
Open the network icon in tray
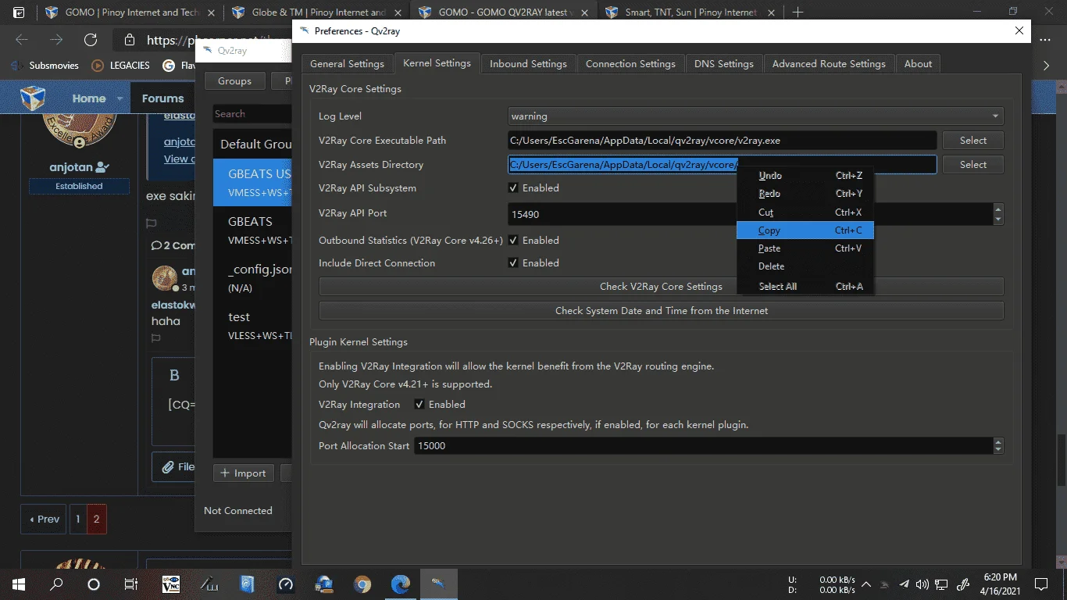coord(941,584)
